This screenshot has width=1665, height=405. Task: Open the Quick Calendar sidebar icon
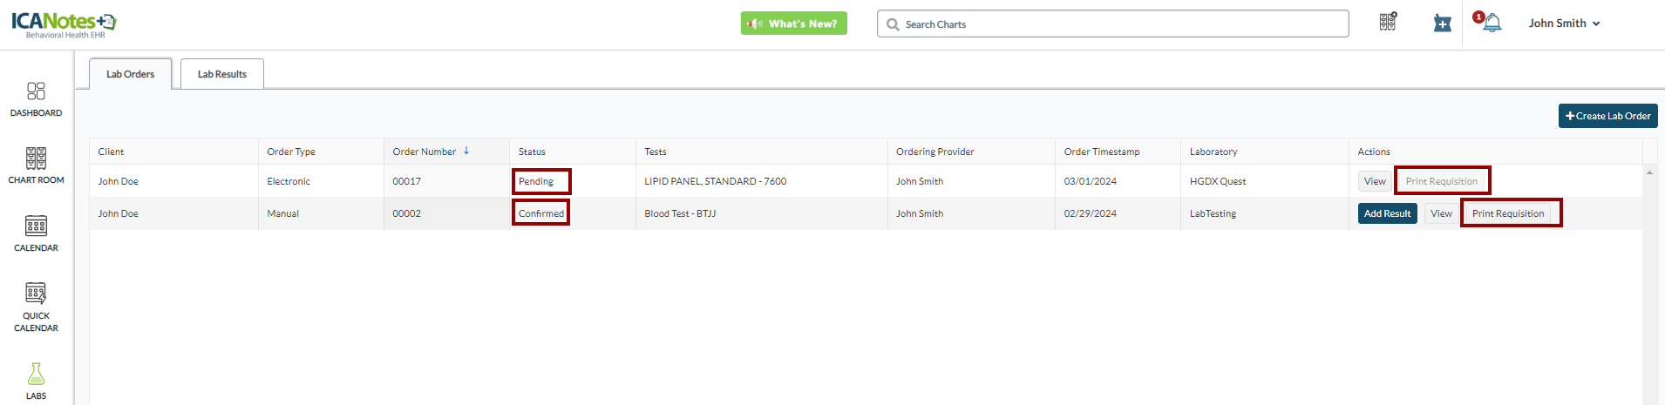click(x=36, y=294)
